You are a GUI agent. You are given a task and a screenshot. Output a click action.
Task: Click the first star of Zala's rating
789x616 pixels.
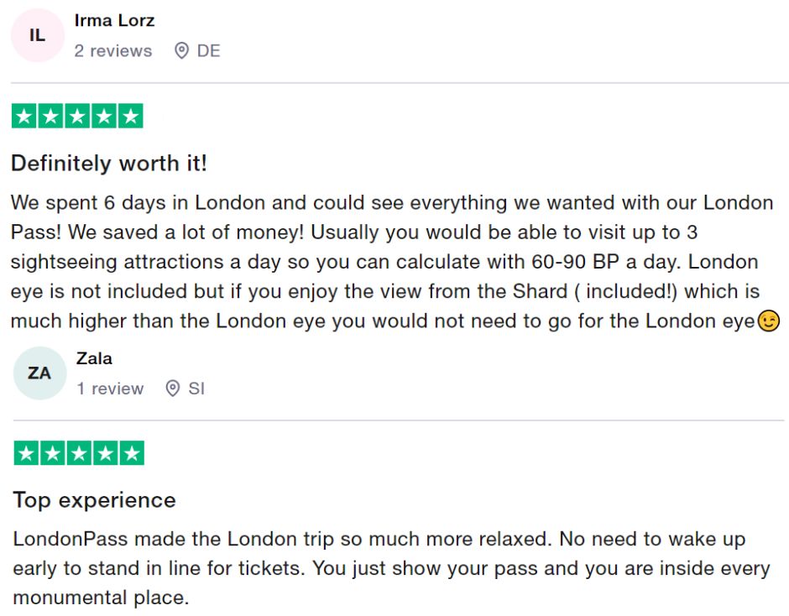27,454
